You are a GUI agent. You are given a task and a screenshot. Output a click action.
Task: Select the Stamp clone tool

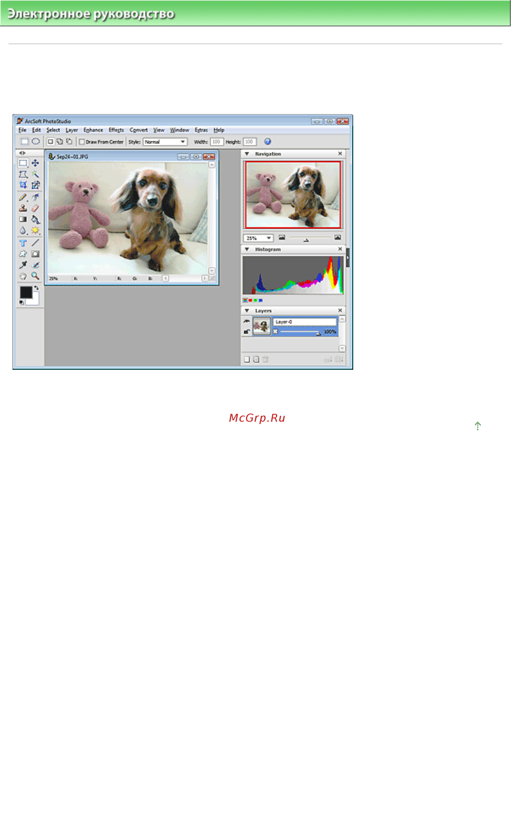pos(23,208)
